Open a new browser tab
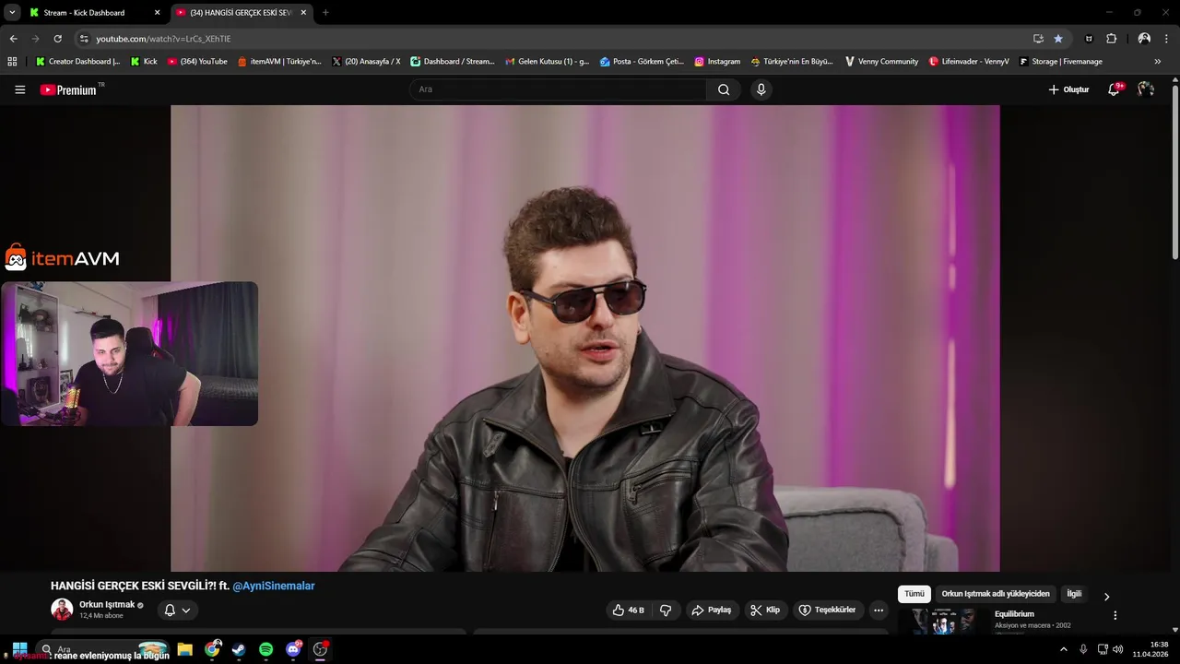This screenshot has height=664, width=1180. (325, 13)
